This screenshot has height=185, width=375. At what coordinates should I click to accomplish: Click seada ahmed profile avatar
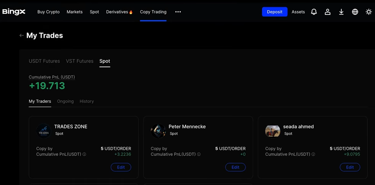(273, 131)
